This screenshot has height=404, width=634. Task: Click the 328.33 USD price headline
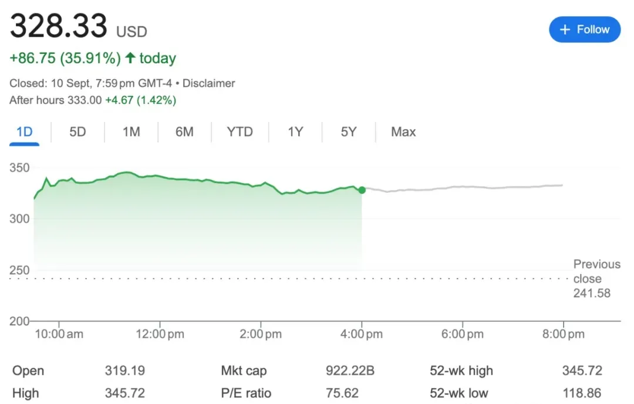59,27
